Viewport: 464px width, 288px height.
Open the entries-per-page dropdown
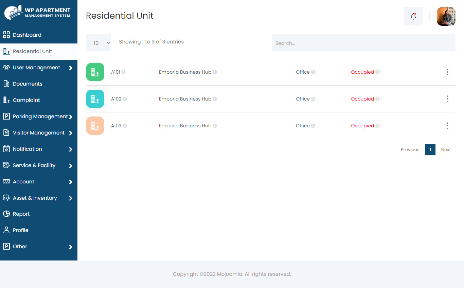point(99,43)
